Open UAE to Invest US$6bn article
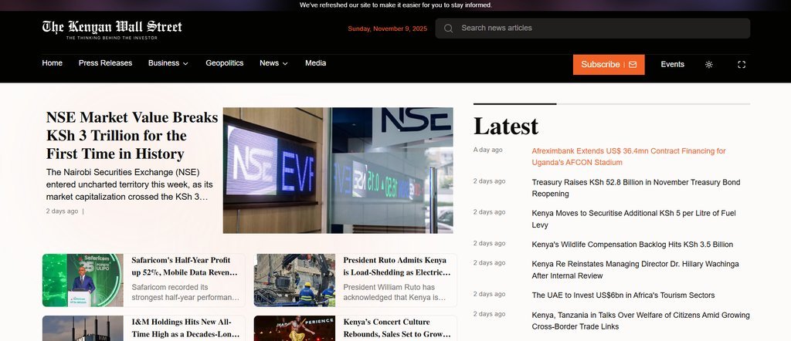791x341 pixels. coord(623,295)
